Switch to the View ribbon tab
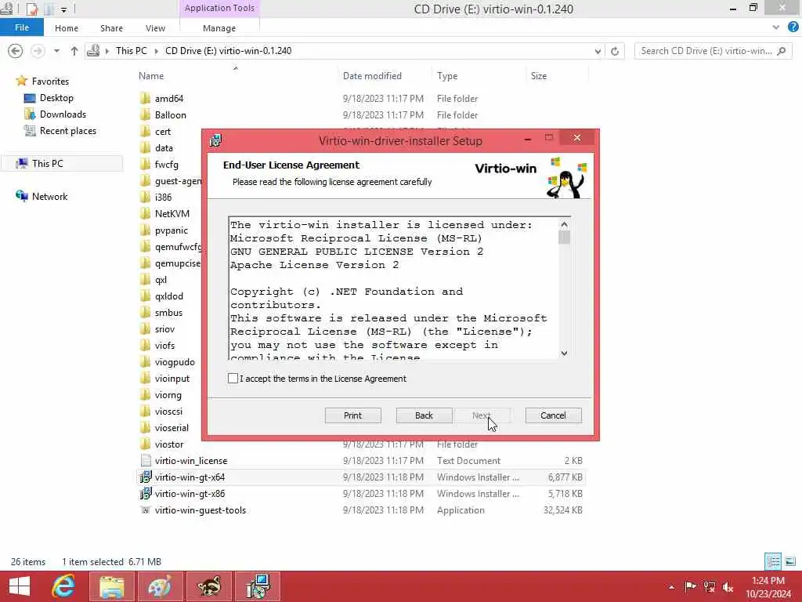802x602 pixels. tap(155, 28)
